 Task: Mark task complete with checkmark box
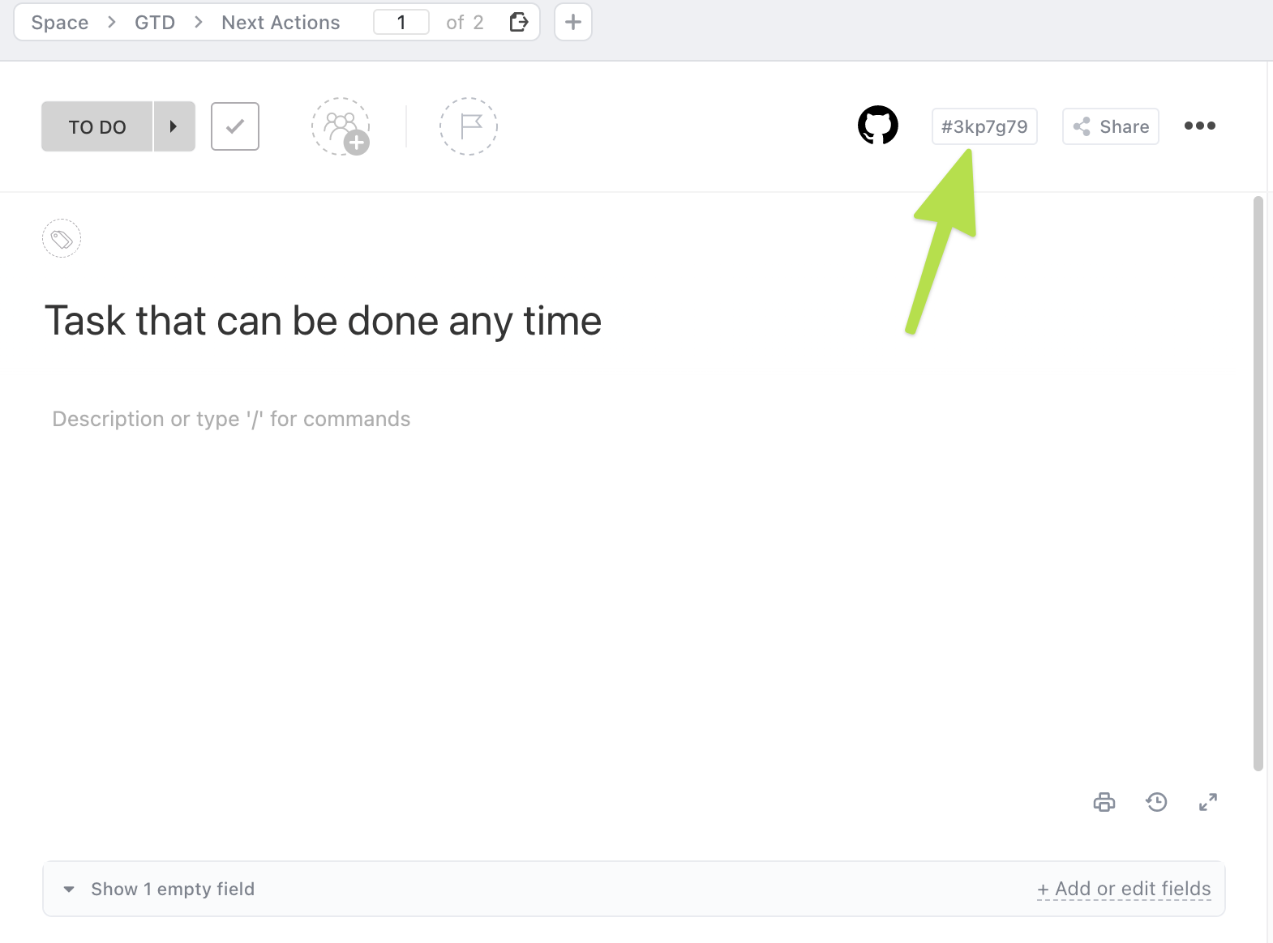pyautogui.click(x=235, y=126)
